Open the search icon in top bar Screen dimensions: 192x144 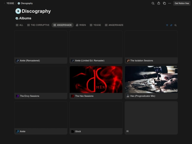pyautogui.click(x=153, y=3)
